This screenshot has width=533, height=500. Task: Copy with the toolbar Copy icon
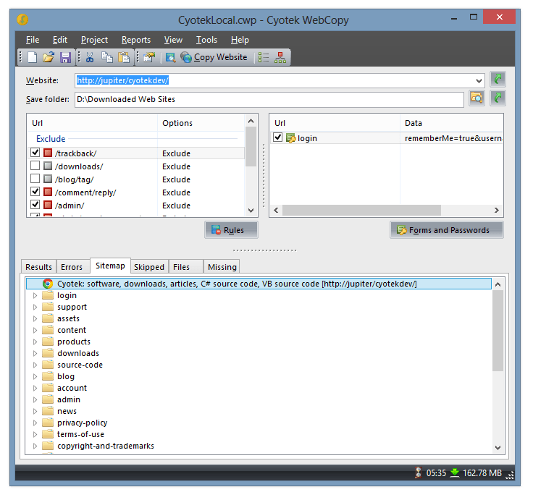[x=107, y=57]
